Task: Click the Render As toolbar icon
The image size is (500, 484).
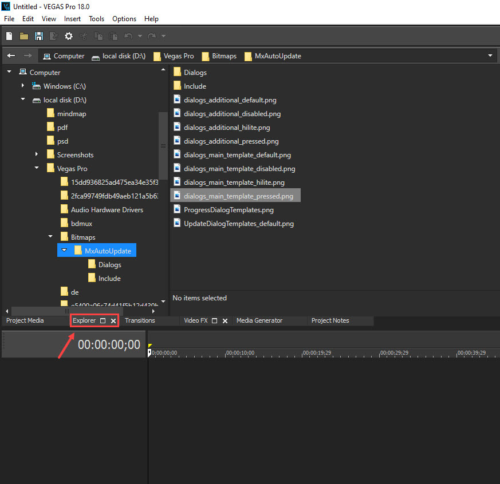Action: coord(54,36)
